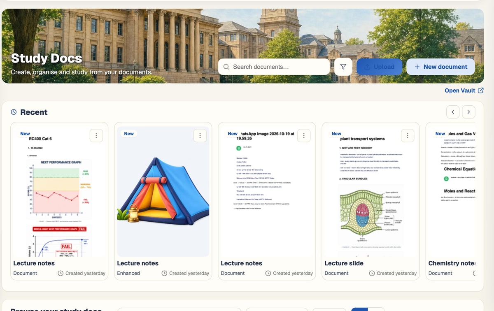The width and height of the screenshot is (494, 311).
Task: Create a New document
Action: [x=440, y=67]
